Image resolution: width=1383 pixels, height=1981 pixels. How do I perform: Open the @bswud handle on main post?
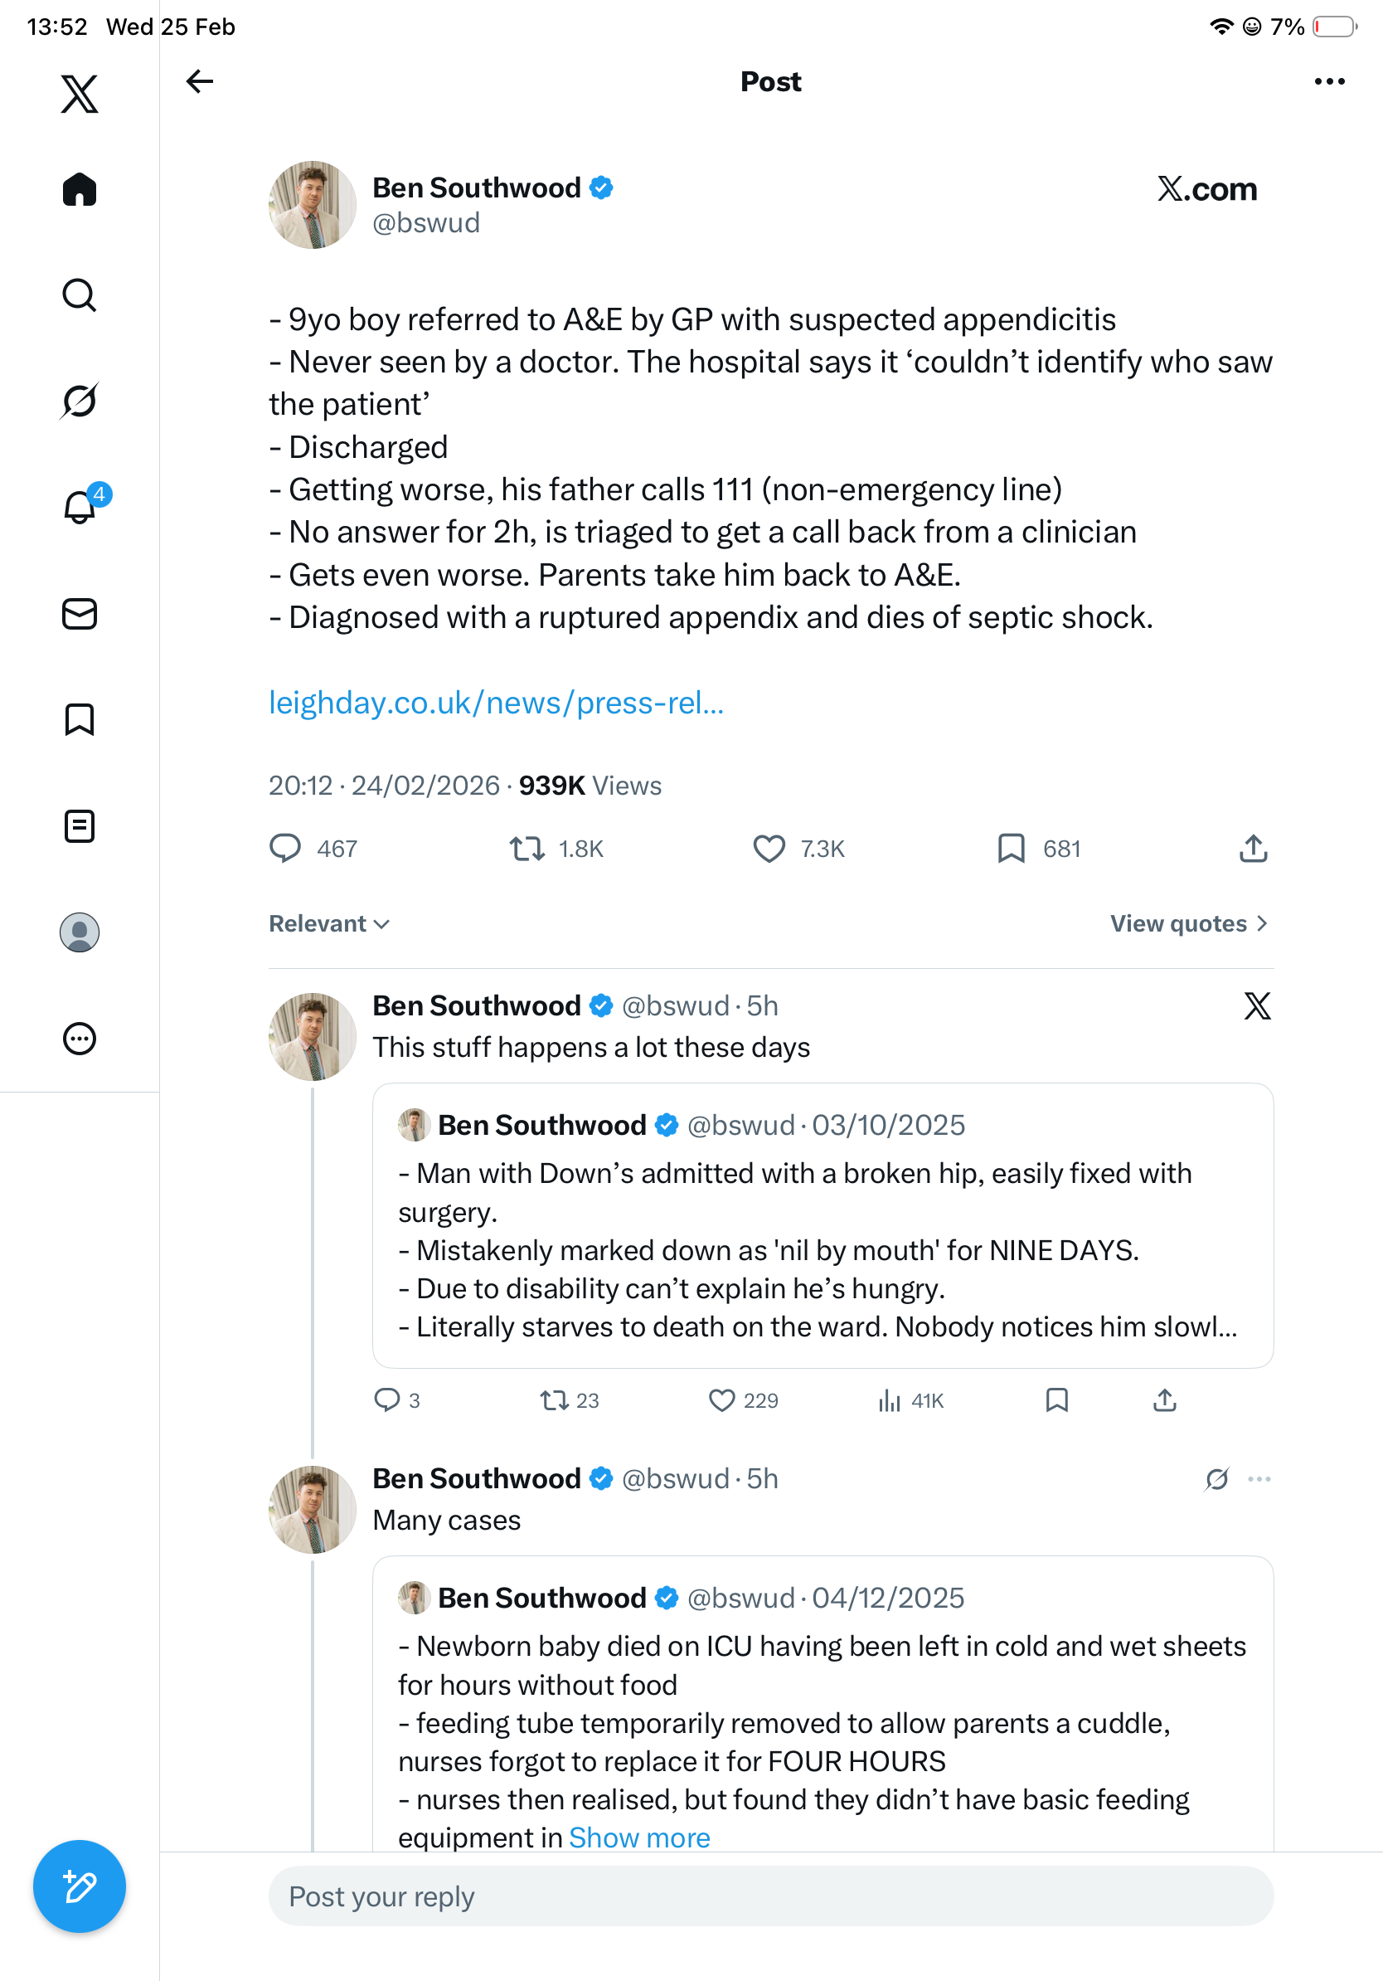[426, 222]
